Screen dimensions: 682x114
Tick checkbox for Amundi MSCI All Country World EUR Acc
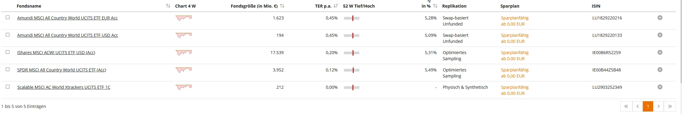pos(8,17)
